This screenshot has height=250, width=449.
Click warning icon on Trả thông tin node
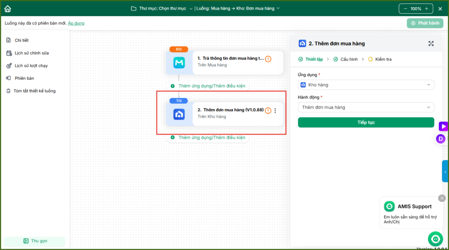[268, 59]
